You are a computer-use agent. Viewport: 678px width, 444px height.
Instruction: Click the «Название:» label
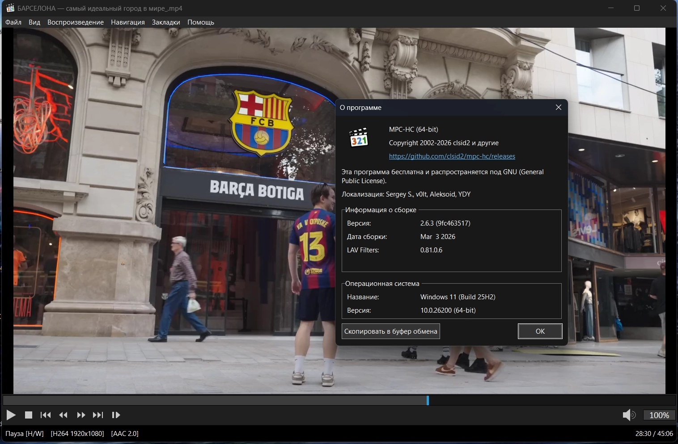click(363, 297)
